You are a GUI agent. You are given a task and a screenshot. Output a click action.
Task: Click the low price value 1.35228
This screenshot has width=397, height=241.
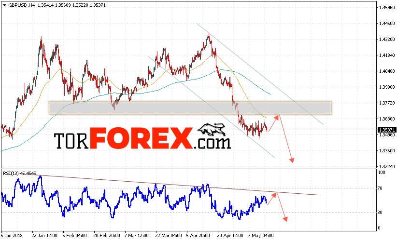[80, 5]
